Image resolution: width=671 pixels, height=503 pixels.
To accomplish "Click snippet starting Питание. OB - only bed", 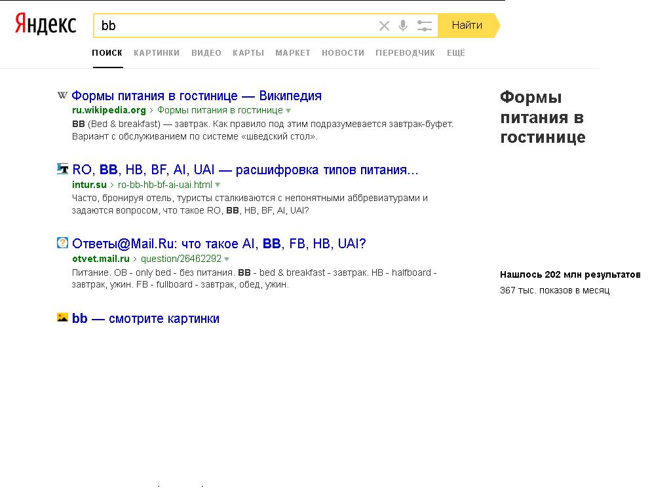I will tap(254, 278).
